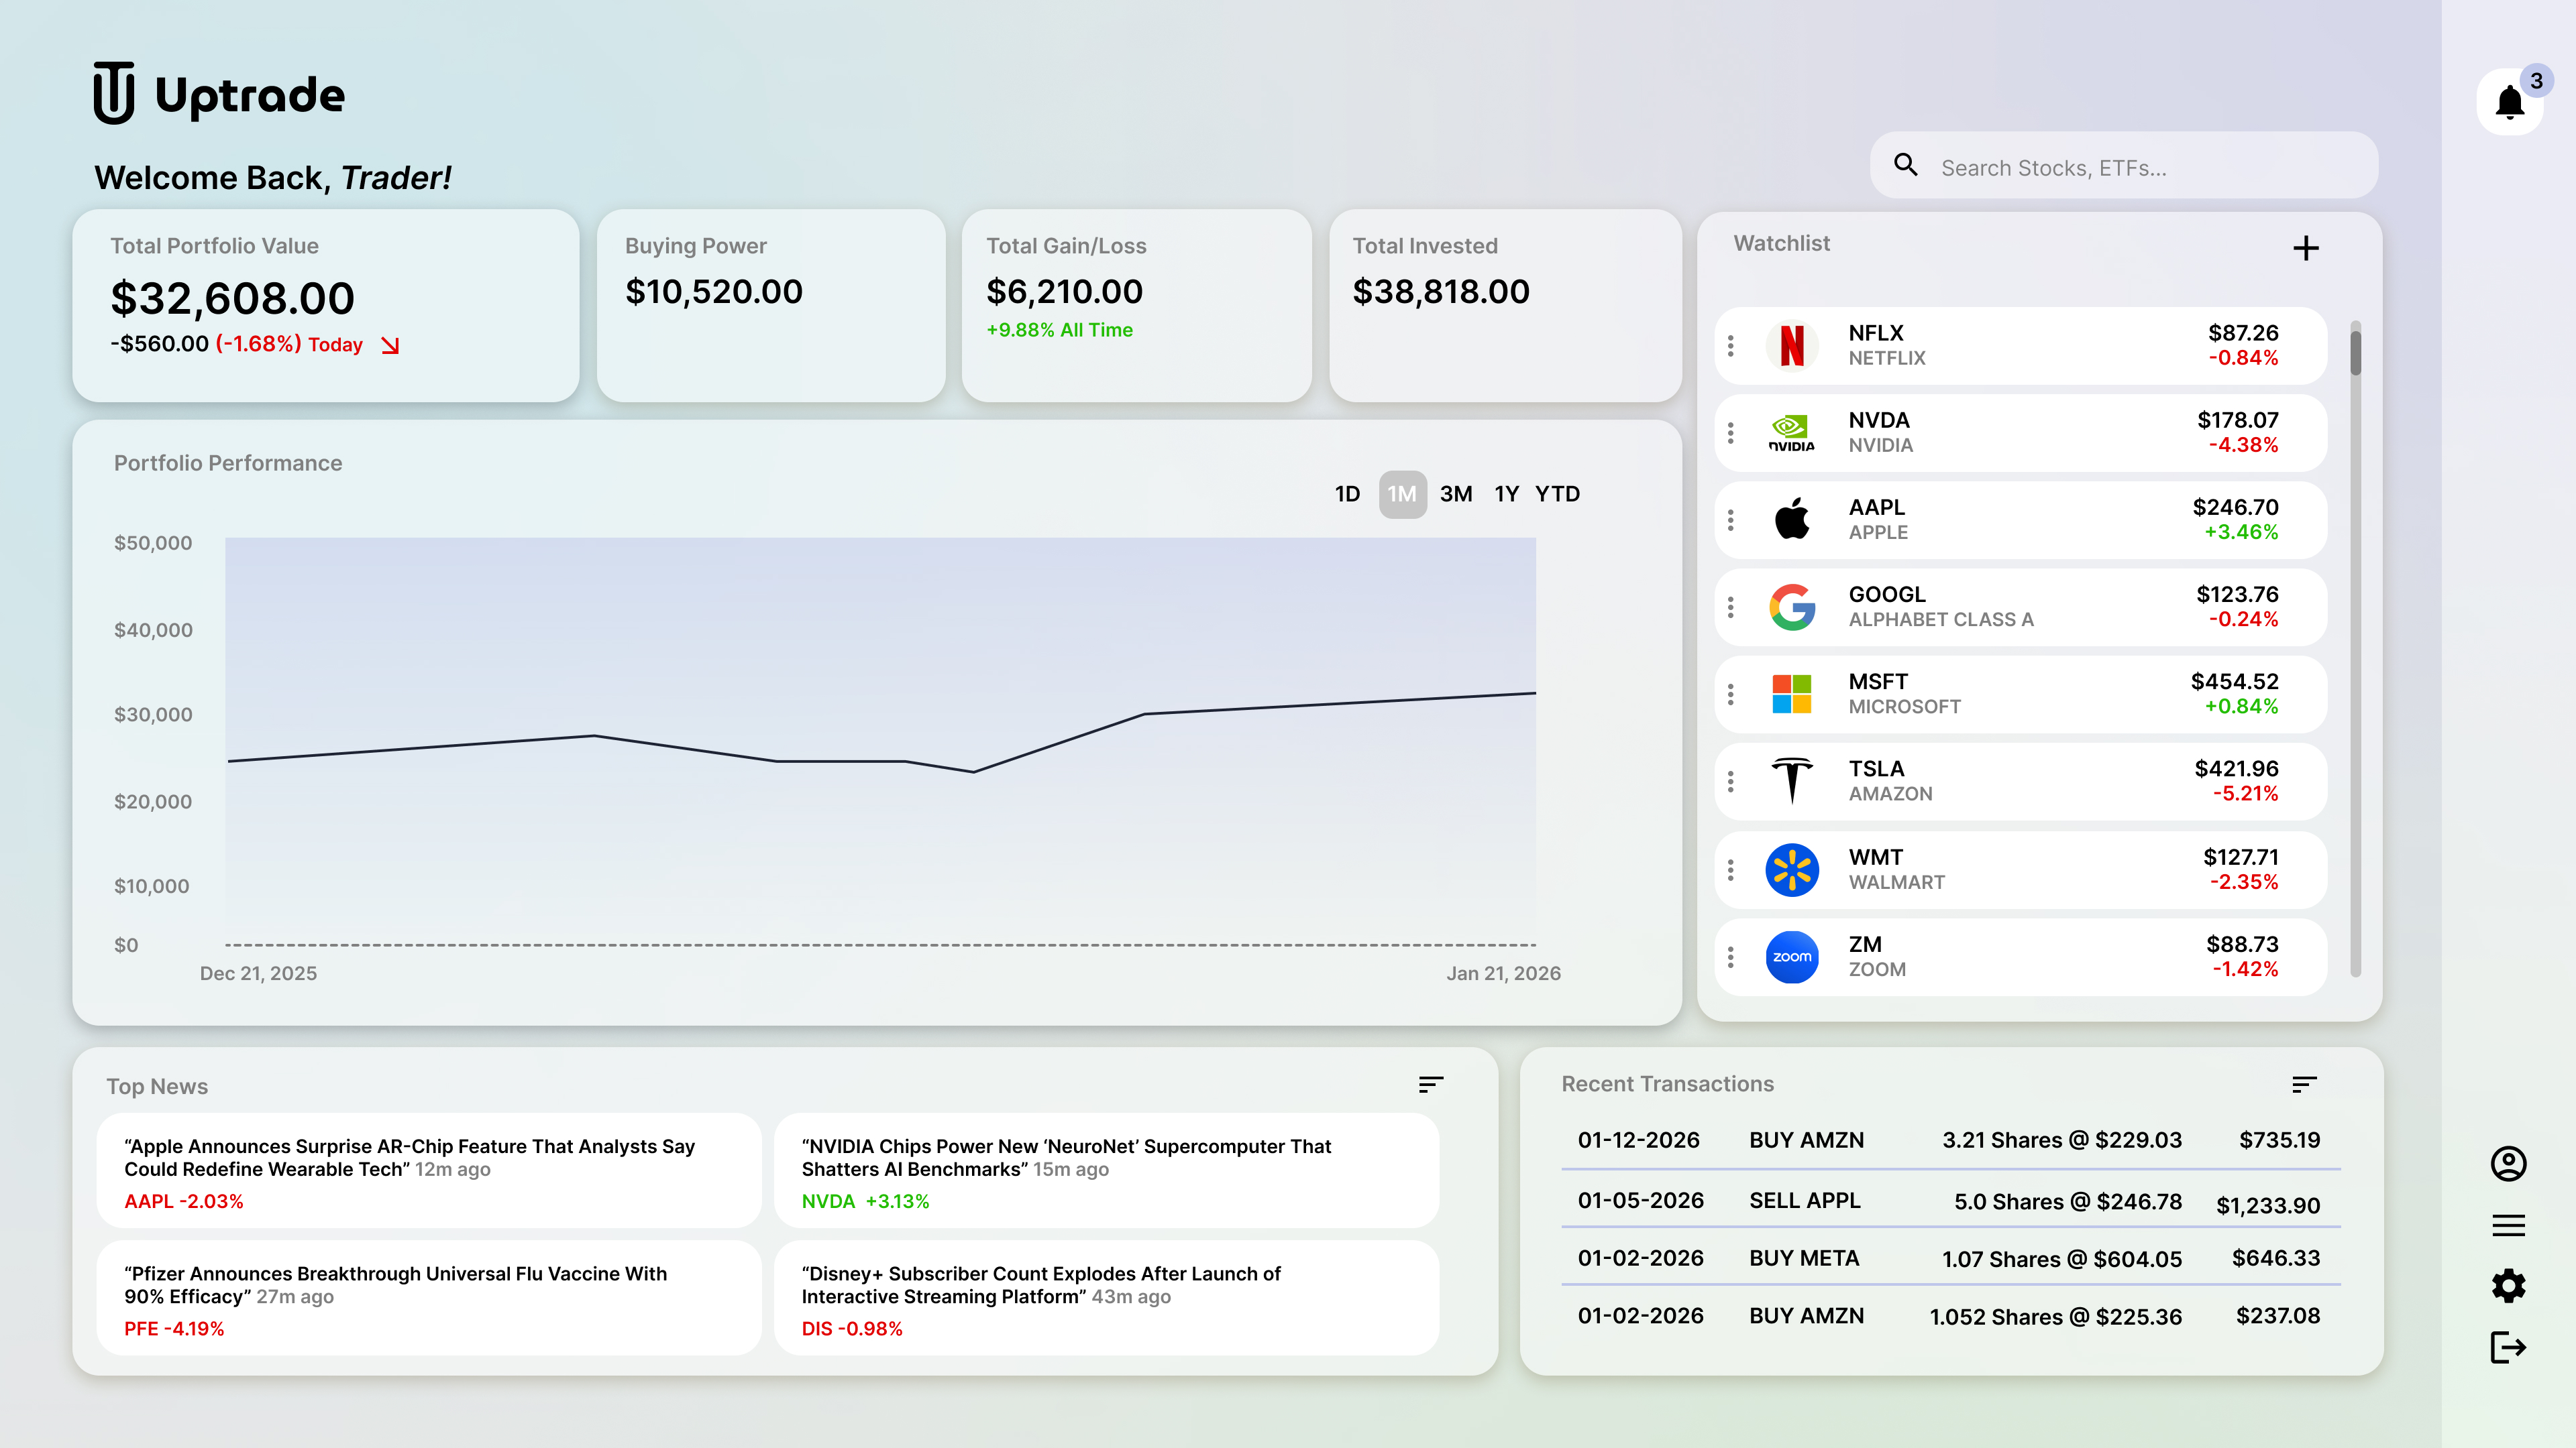
Task: Open the GOOGL row options menu dots
Action: (1731, 607)
